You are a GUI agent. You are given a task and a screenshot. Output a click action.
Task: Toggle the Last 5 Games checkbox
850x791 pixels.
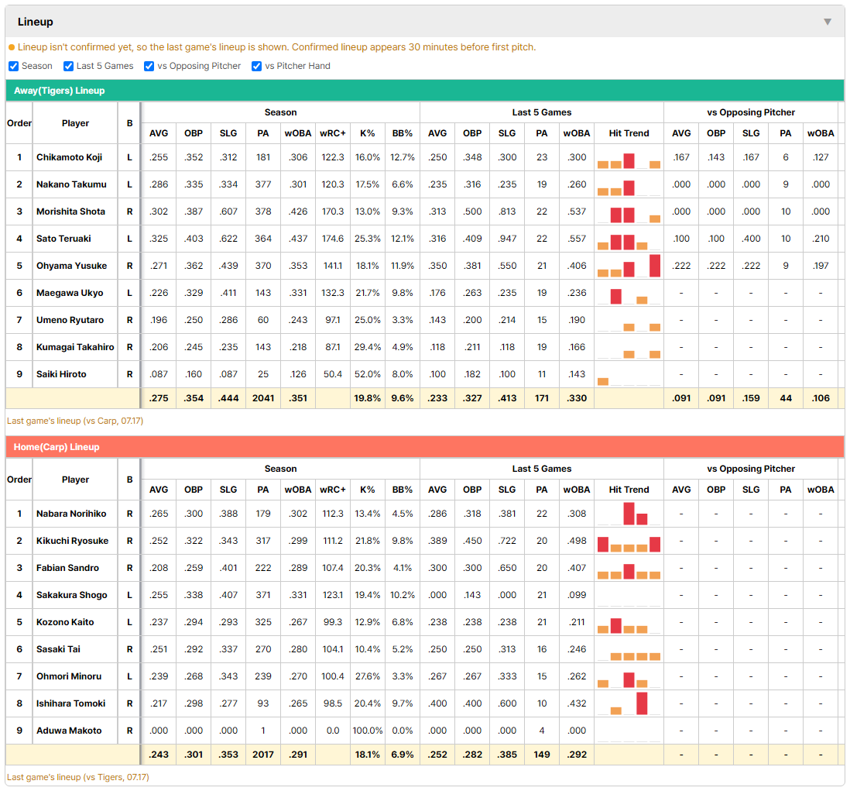tap(68, 66)
